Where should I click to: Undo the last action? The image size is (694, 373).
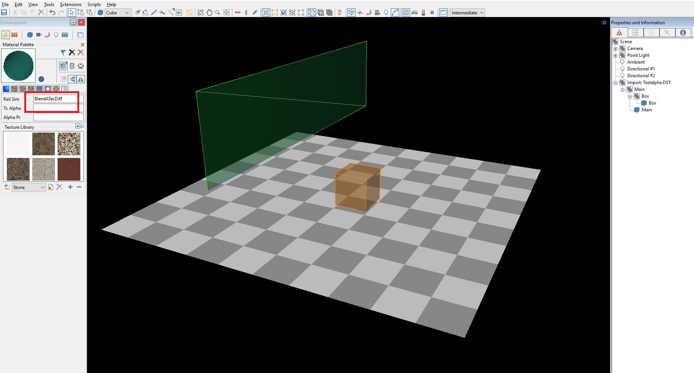click(x=52, y=12)
